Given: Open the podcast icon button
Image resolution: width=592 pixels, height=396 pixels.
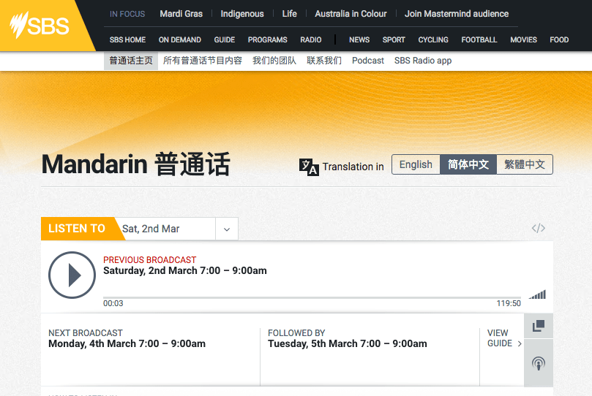Looking at the screenshot, I should (539, 363).
